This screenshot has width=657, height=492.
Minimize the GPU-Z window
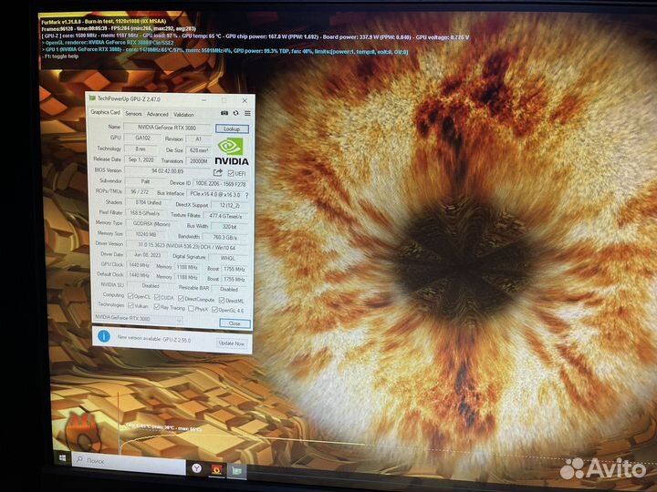point(203,100)
